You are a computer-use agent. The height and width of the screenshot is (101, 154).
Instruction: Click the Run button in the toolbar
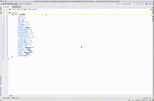pyautogui.click(x=134, y=4)
